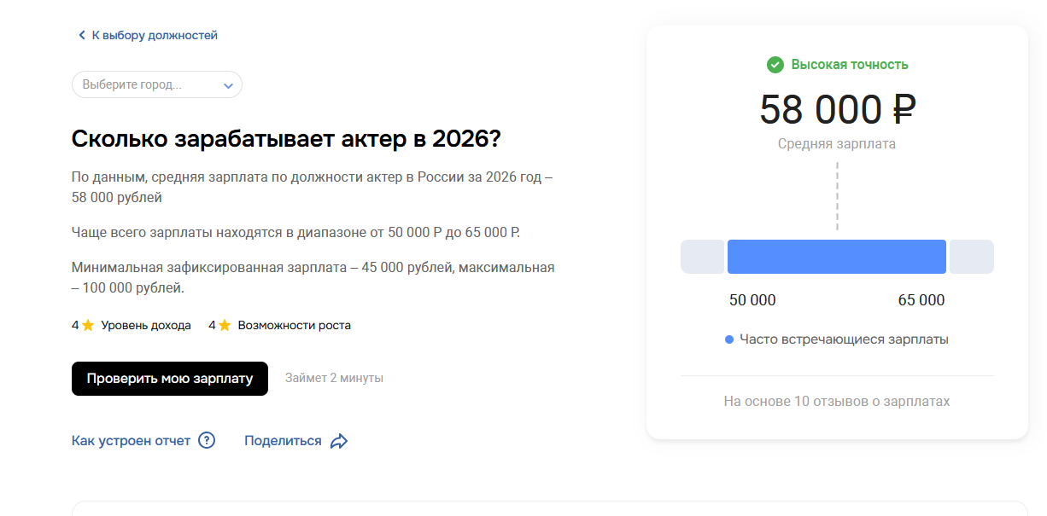Click the blue frequent-salary range bar
The width and height of the screenshot is (1047, 516).
point(837,257)
